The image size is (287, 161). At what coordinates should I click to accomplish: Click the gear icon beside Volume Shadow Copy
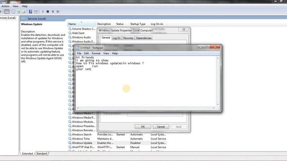tap(70, 29)
